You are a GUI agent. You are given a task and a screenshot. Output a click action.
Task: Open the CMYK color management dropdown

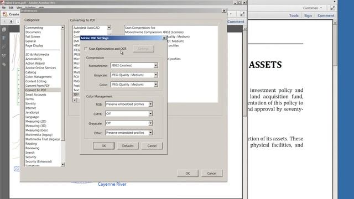point(150,114)
